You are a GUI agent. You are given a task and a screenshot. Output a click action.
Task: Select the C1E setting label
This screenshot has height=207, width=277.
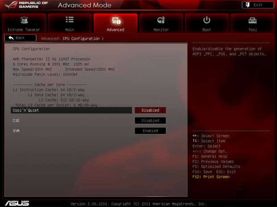[16, 121]
